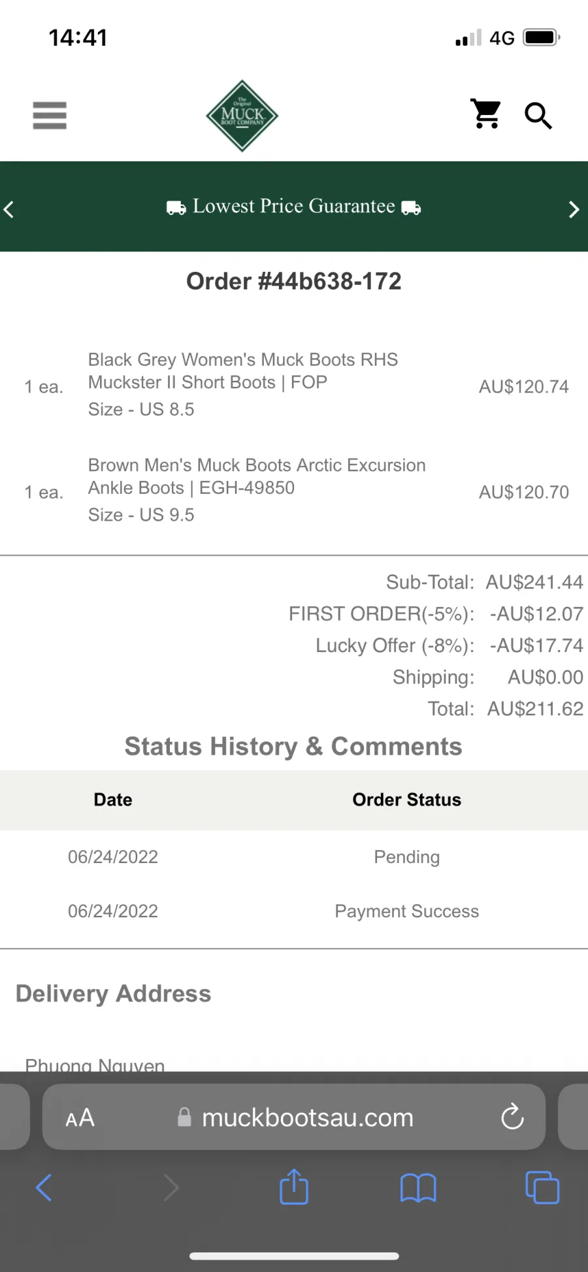This screenshot has width=588, height=1272.
Task: Open the shopping cart
Action: pyautogui.click(x=487, y=114)
